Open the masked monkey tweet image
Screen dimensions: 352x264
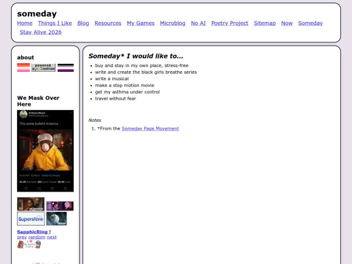pyautogui.click(x=46, y=151)
